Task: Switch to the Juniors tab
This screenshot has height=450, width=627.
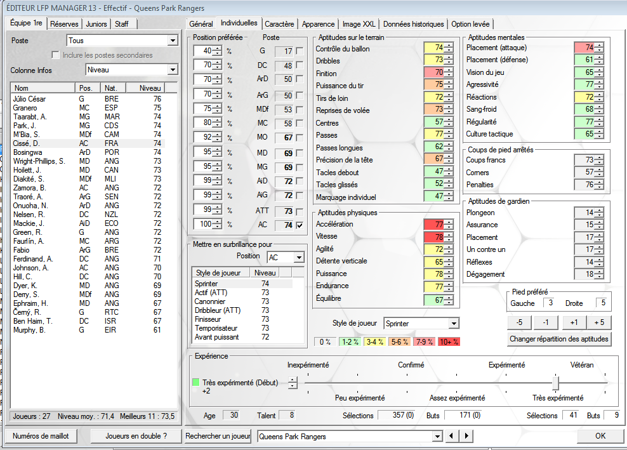Action: click(x=96, y=24)
